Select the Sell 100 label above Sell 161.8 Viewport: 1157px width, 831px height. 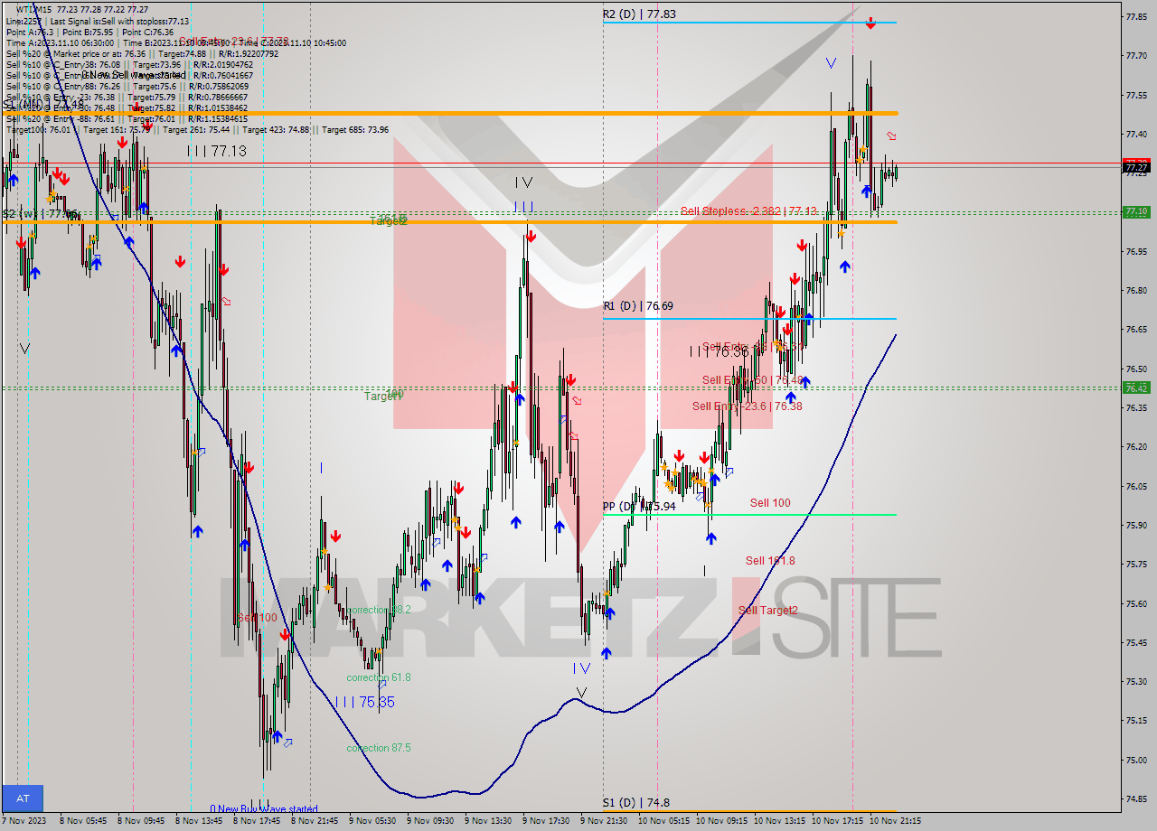(770, 503)
